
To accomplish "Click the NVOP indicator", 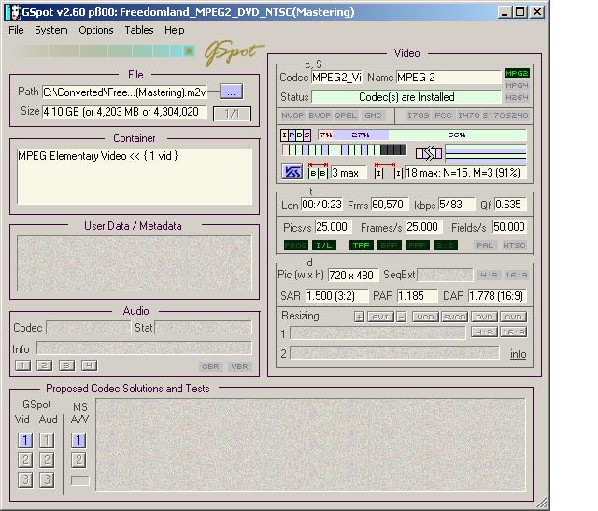I will pyautogui.click(x=292, y=115).
